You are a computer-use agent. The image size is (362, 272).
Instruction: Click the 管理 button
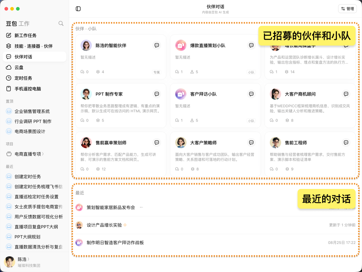click(348, 9)
